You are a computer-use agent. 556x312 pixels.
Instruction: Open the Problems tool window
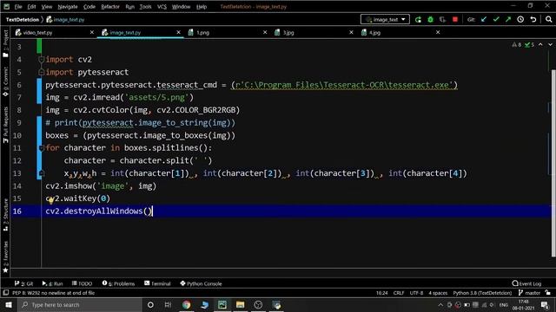[118, 283]
